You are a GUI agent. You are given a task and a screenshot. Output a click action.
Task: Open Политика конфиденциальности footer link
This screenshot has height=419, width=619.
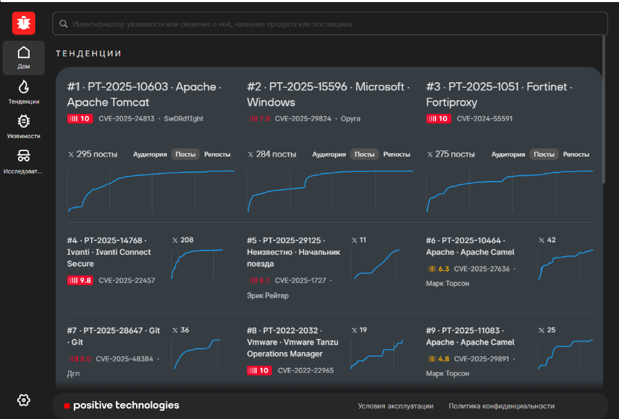pos(501,407)
